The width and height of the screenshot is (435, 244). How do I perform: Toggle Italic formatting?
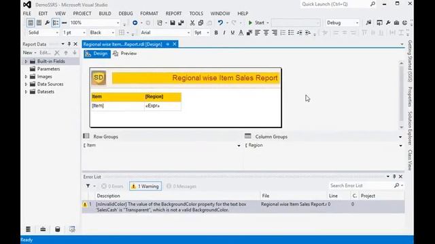coord(224,33)
